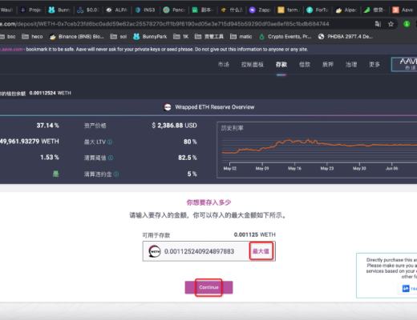Open the AAVE 市场 market selector
This screenshot has width=417, height=320.
tap(404, 64)
